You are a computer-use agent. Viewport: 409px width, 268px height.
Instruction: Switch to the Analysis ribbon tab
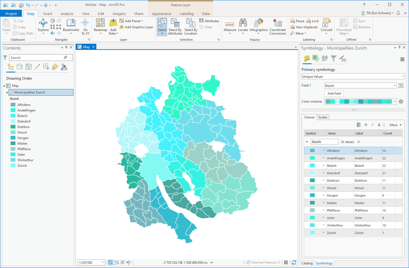(67, 14)
